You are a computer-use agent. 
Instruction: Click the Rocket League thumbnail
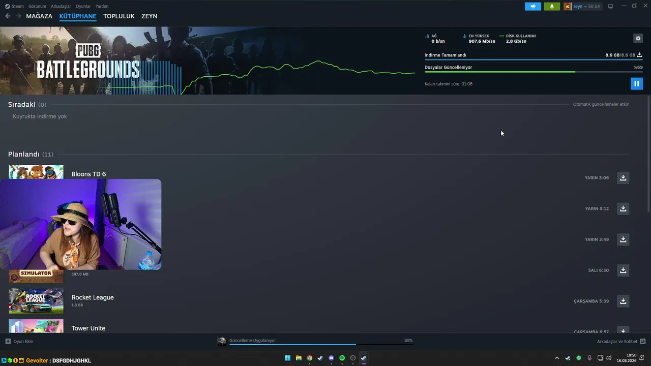36,301
